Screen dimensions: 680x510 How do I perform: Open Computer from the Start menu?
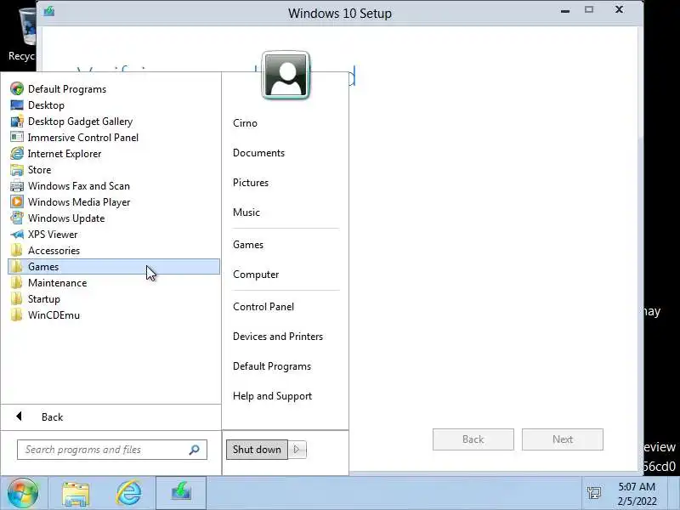pyautogui.click(x=256, y=275)
